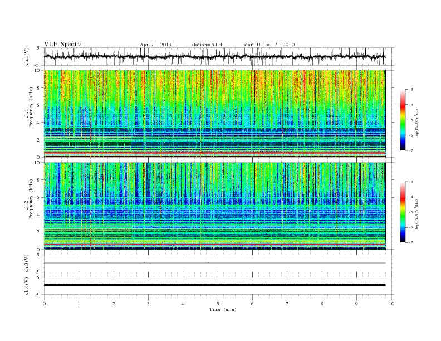The width and height of the screenshot is (441, 341).
Task: Click the "5" volt tick of ch.4 panel
Action: (38, 277)
